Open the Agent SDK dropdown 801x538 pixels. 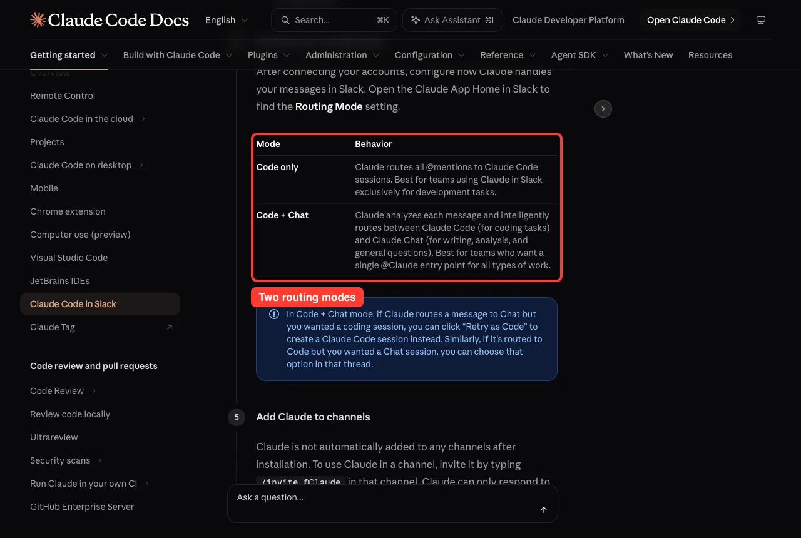[x=580, y=55]
